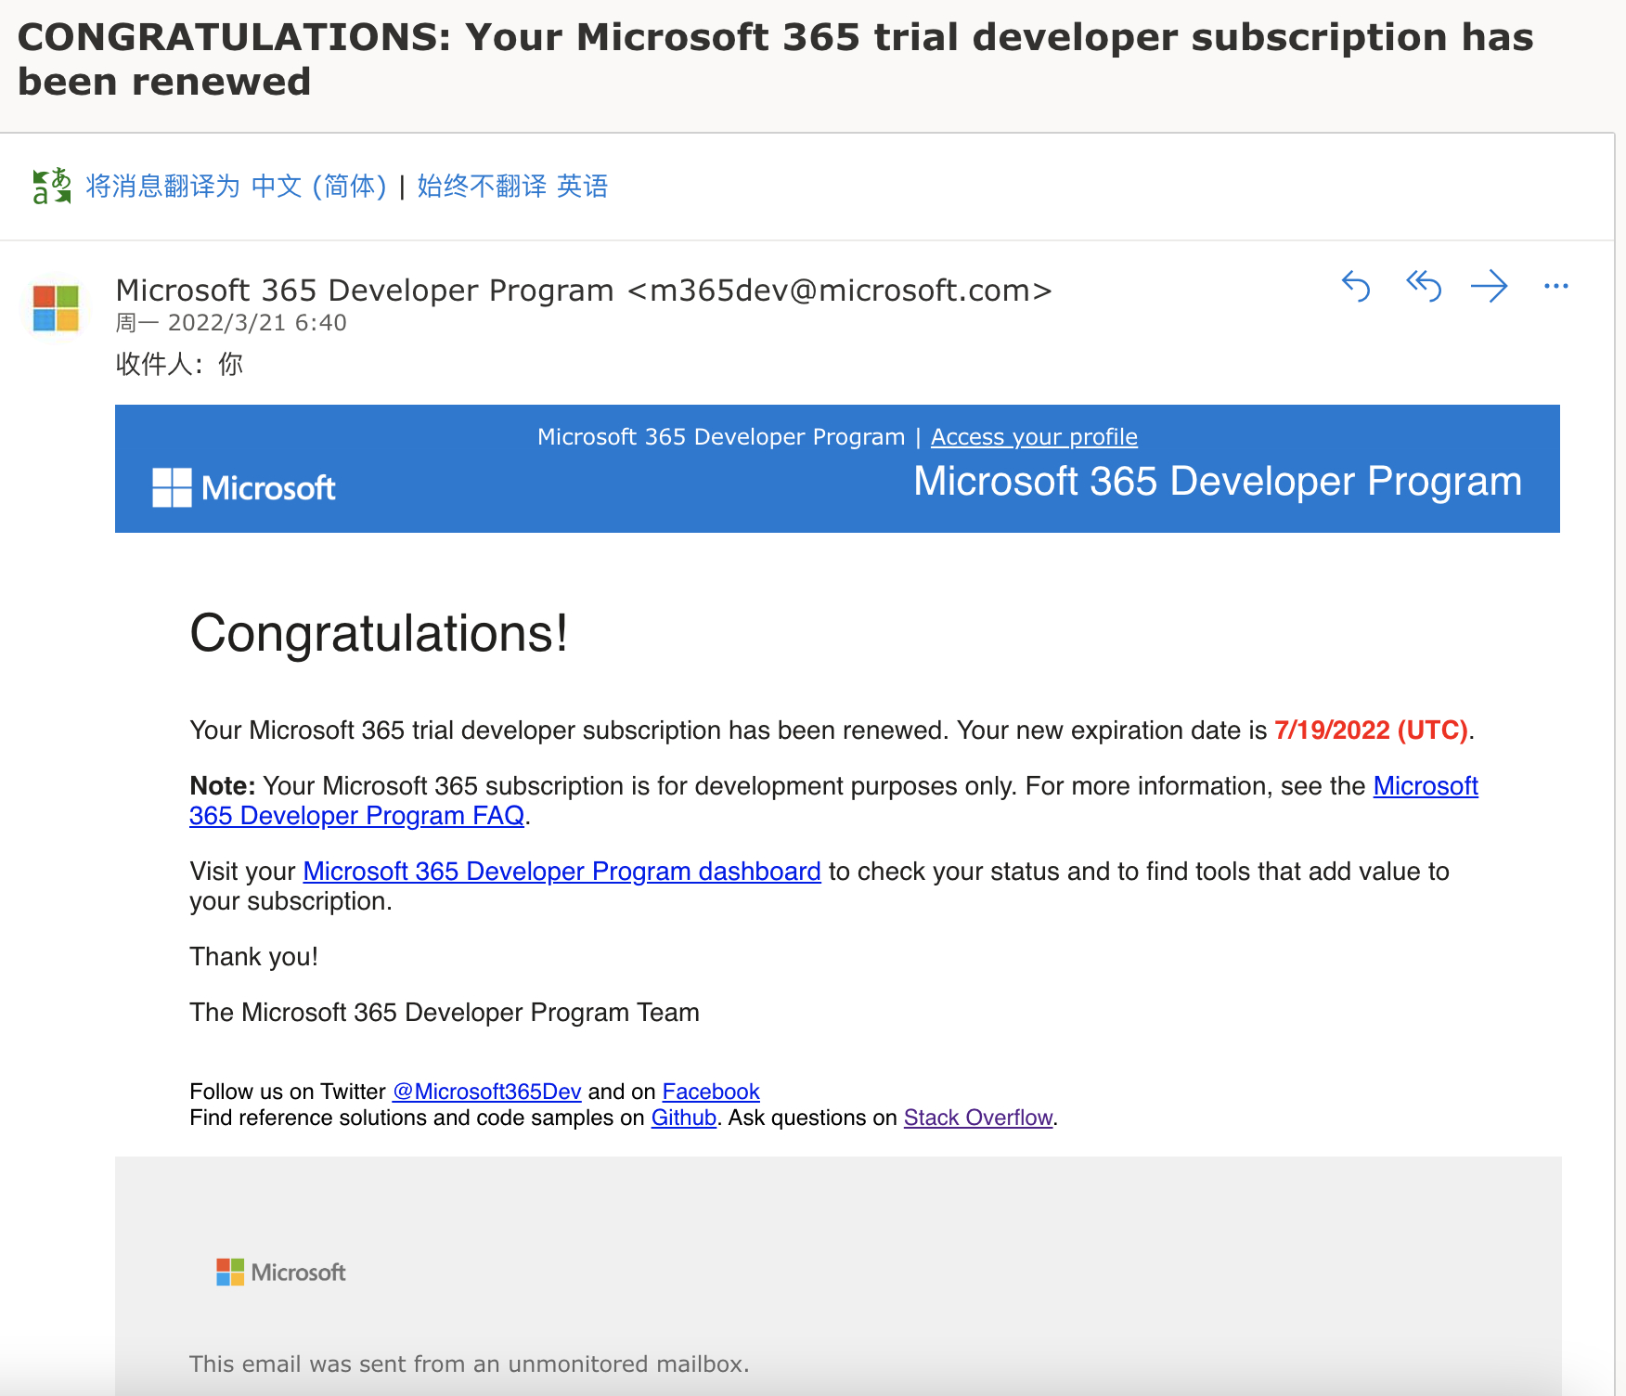The image size is (1626, 1396).
Task: Click the Forward arrow icon
Action: click(x=1490, y=286)
